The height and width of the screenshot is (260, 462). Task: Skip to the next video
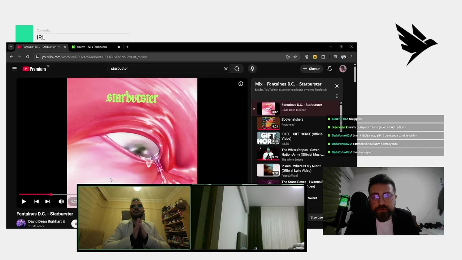[x=47, y=201]
